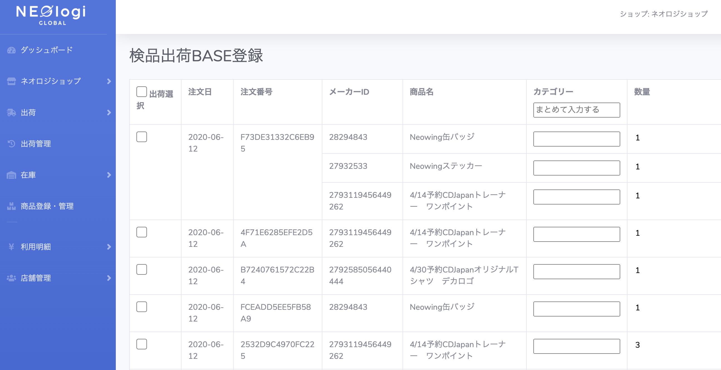
Task: Click the ネオロジショップ store icon
Action: [11, 81]
